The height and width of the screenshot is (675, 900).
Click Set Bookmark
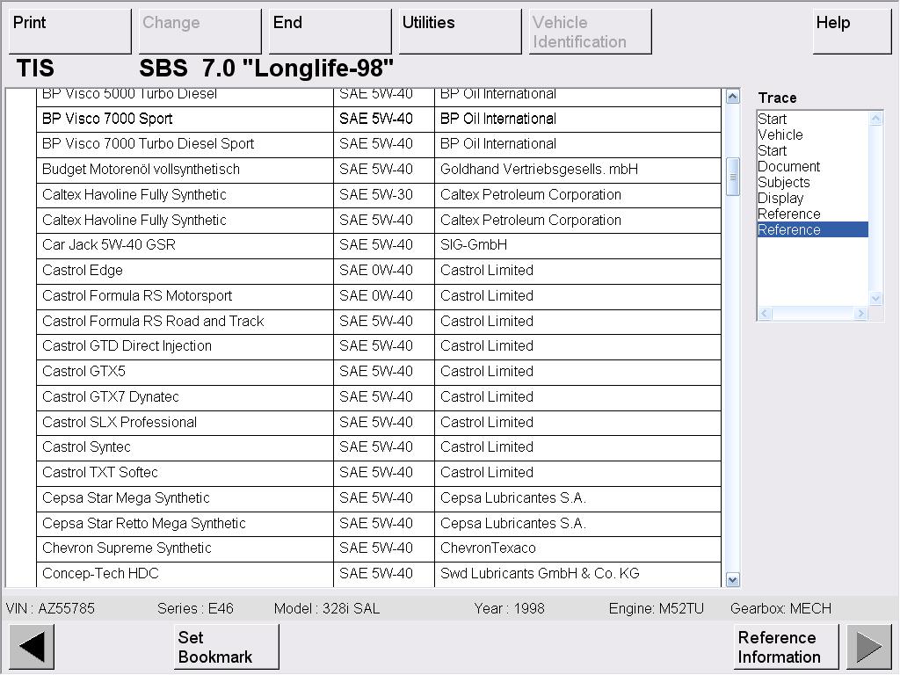pos(226,647)
